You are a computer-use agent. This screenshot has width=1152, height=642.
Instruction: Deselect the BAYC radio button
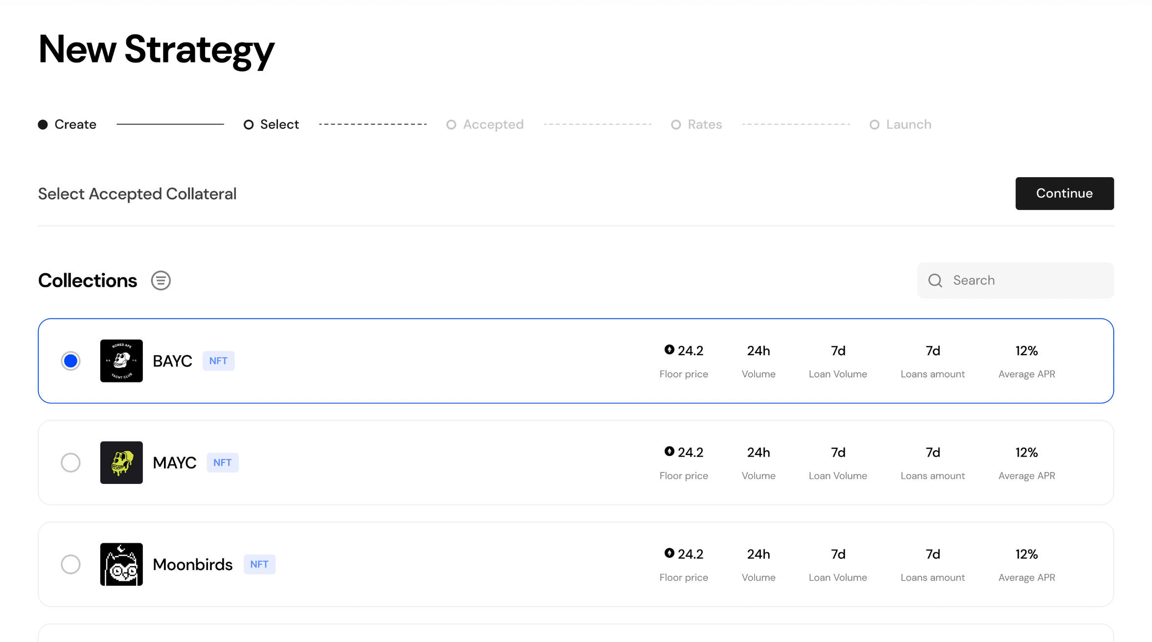[70, 361]
